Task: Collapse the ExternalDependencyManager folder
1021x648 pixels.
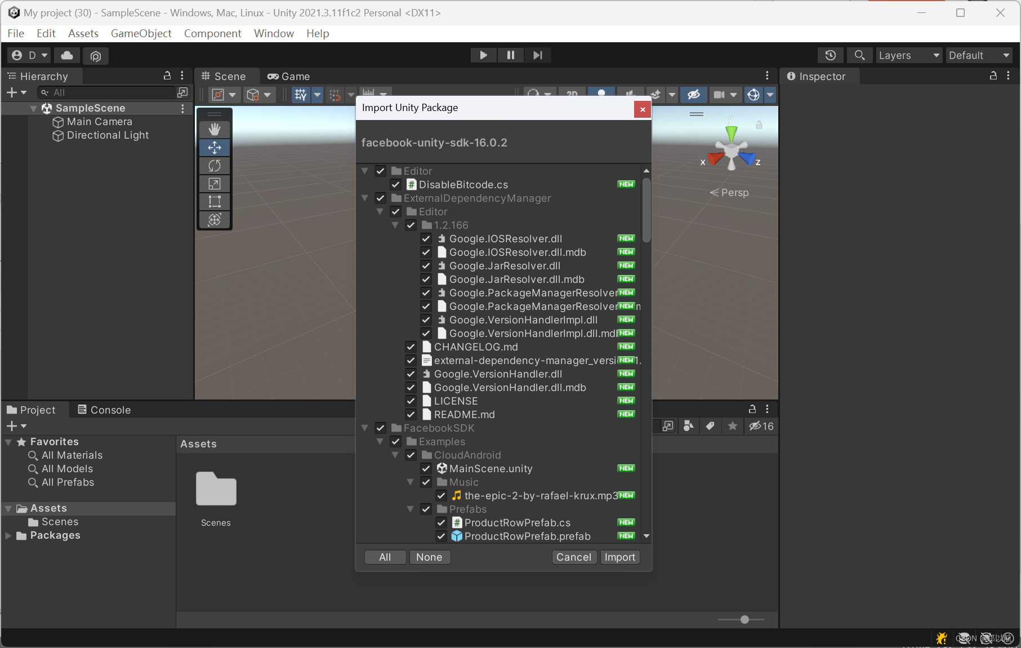Action: pyautogui.click(x=365, y=198)
